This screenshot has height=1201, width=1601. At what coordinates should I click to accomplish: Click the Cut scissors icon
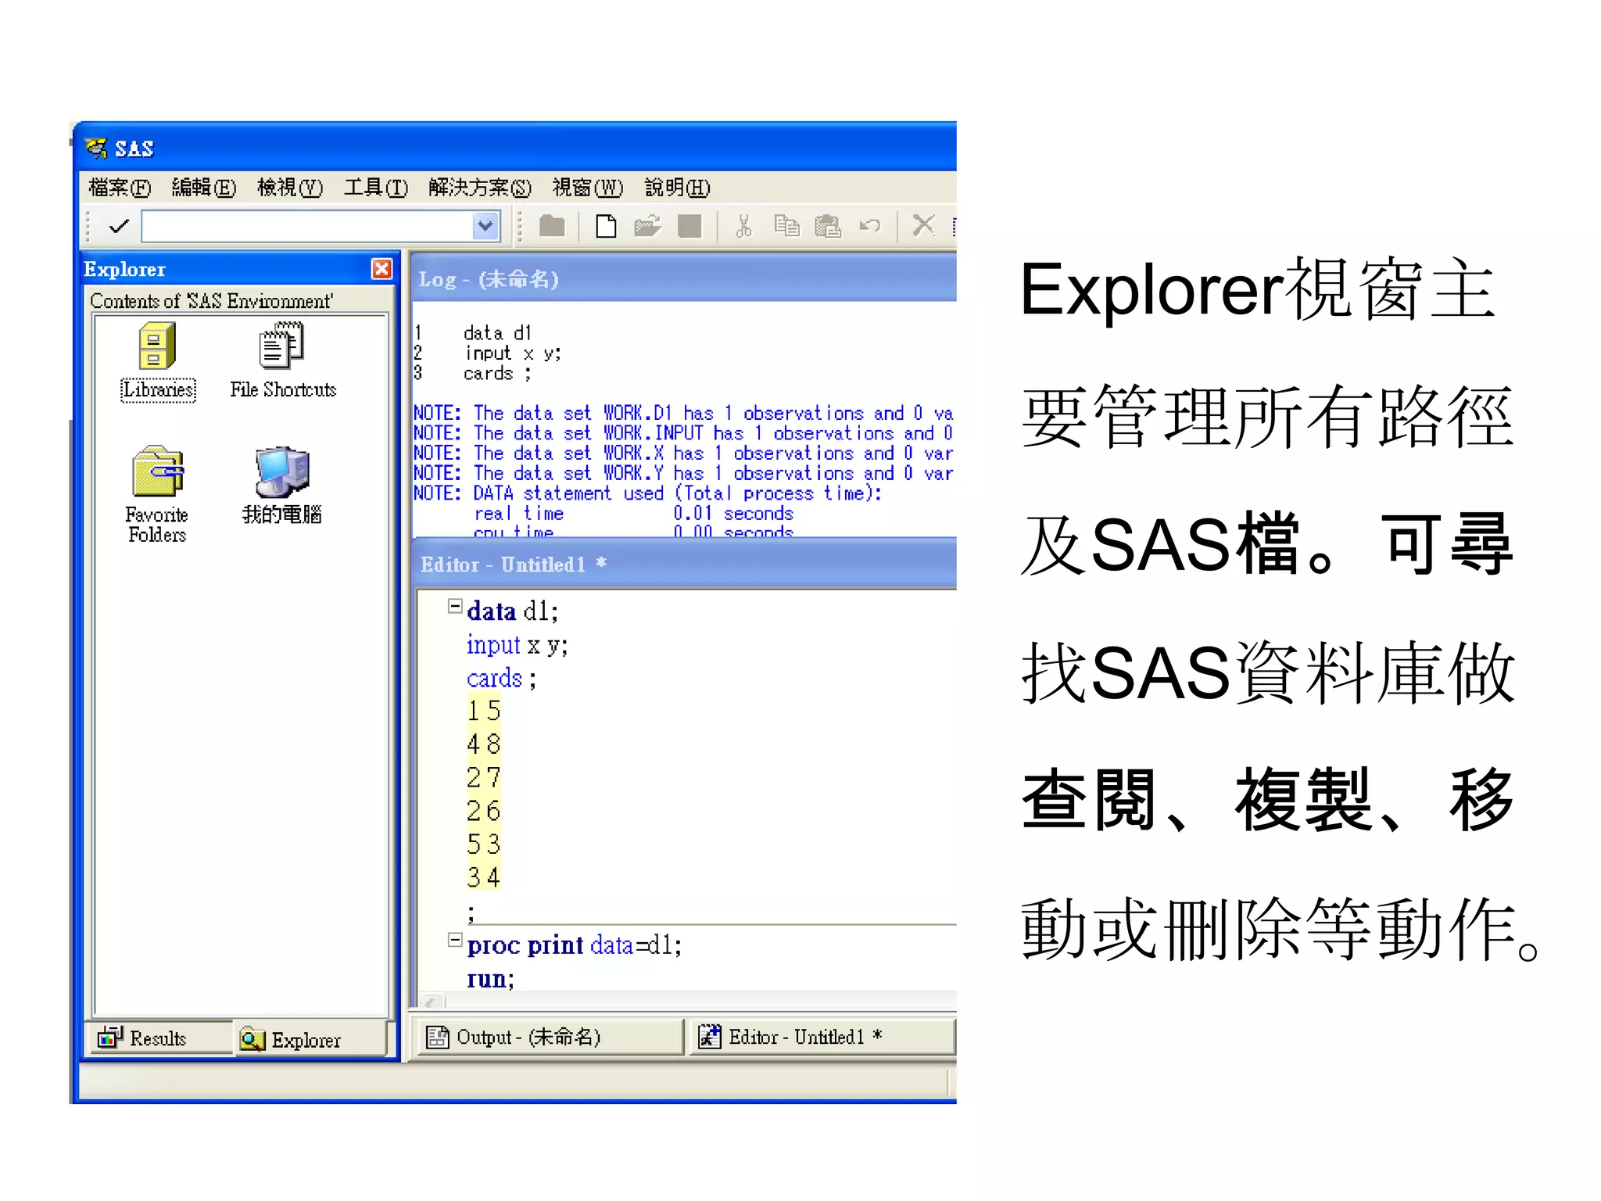pos(743,226)
